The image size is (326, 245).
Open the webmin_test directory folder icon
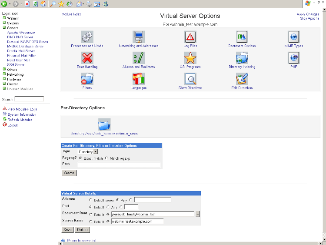pos(104,124)
